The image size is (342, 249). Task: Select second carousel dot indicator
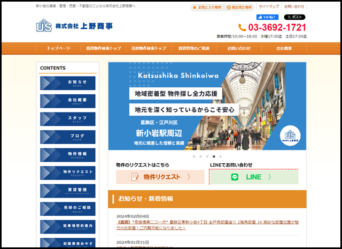pos(201,156)
